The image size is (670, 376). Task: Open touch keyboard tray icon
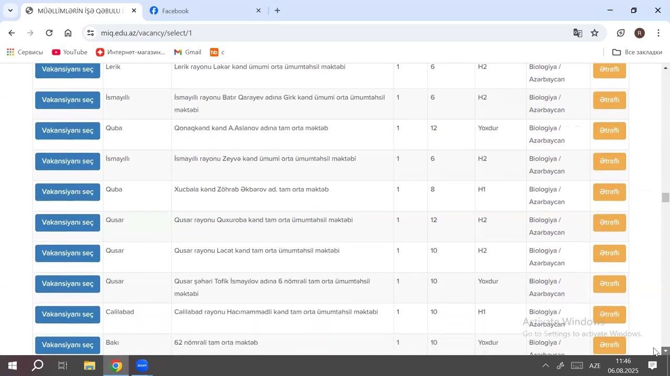(577, 366)
